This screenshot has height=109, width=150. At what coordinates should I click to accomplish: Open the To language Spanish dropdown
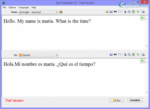(x=38, y=55)
